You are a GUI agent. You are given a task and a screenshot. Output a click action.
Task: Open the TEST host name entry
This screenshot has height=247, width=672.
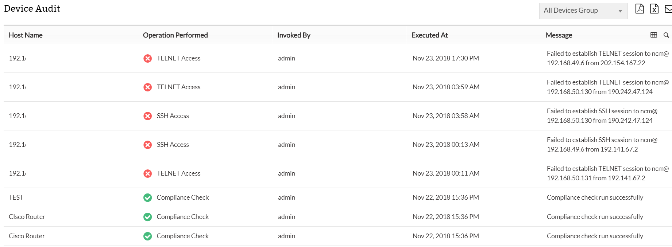point(16,197)
